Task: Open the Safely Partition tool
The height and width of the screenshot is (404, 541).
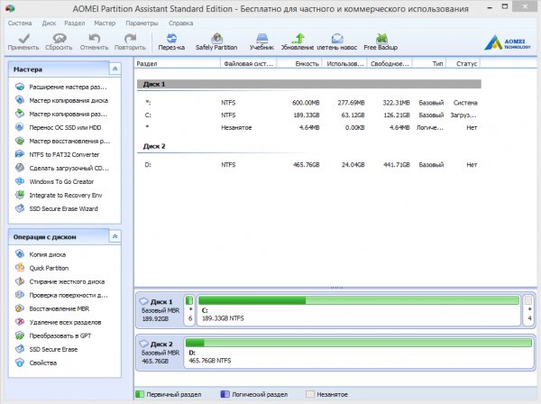Action: 216,41
